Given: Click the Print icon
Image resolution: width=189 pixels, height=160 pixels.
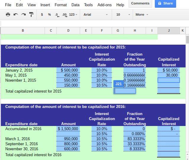Looking at the screenshot, I should 8,14.
